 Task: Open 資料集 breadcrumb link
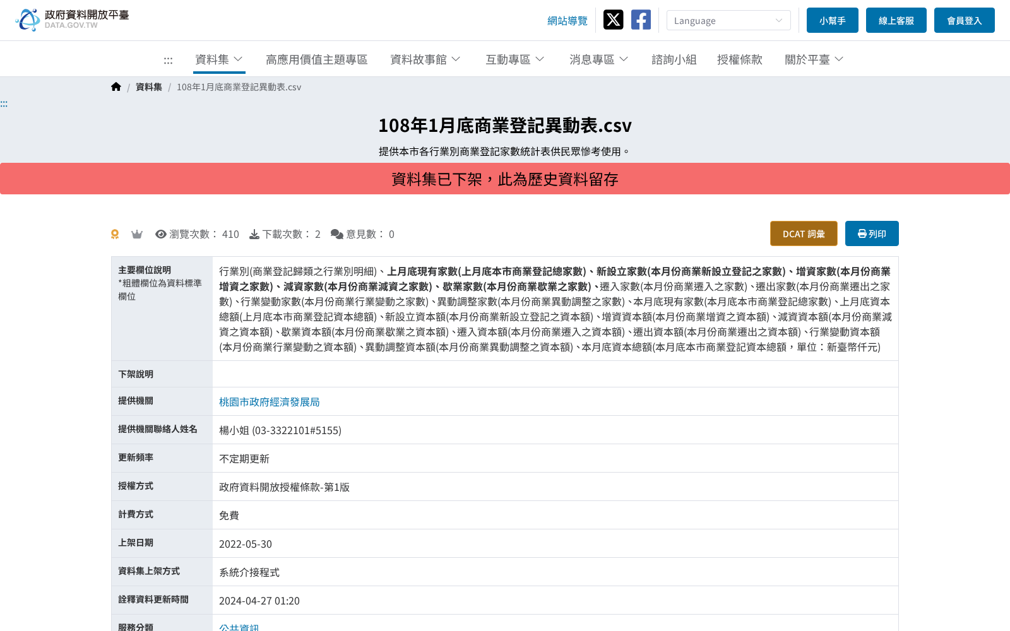pos(149,87)
